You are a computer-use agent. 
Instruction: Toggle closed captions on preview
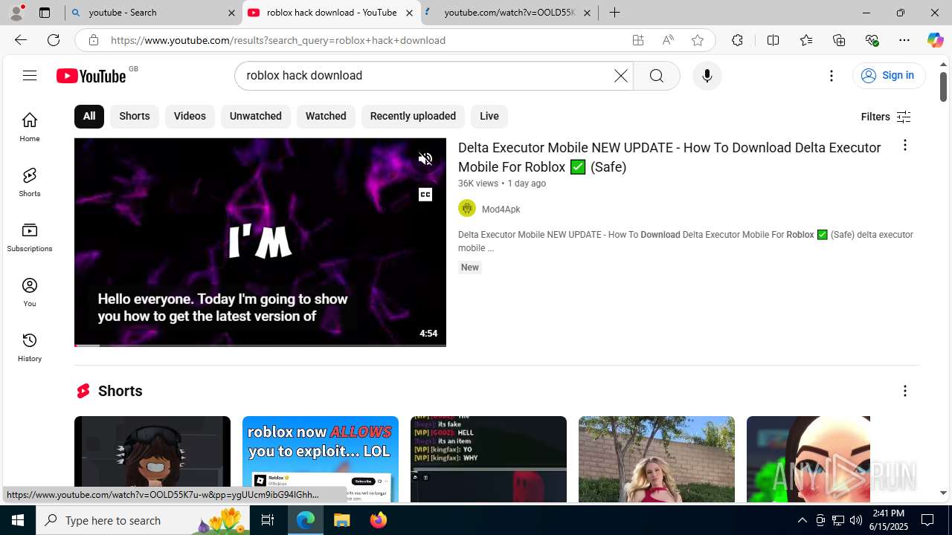coord(425,195)
